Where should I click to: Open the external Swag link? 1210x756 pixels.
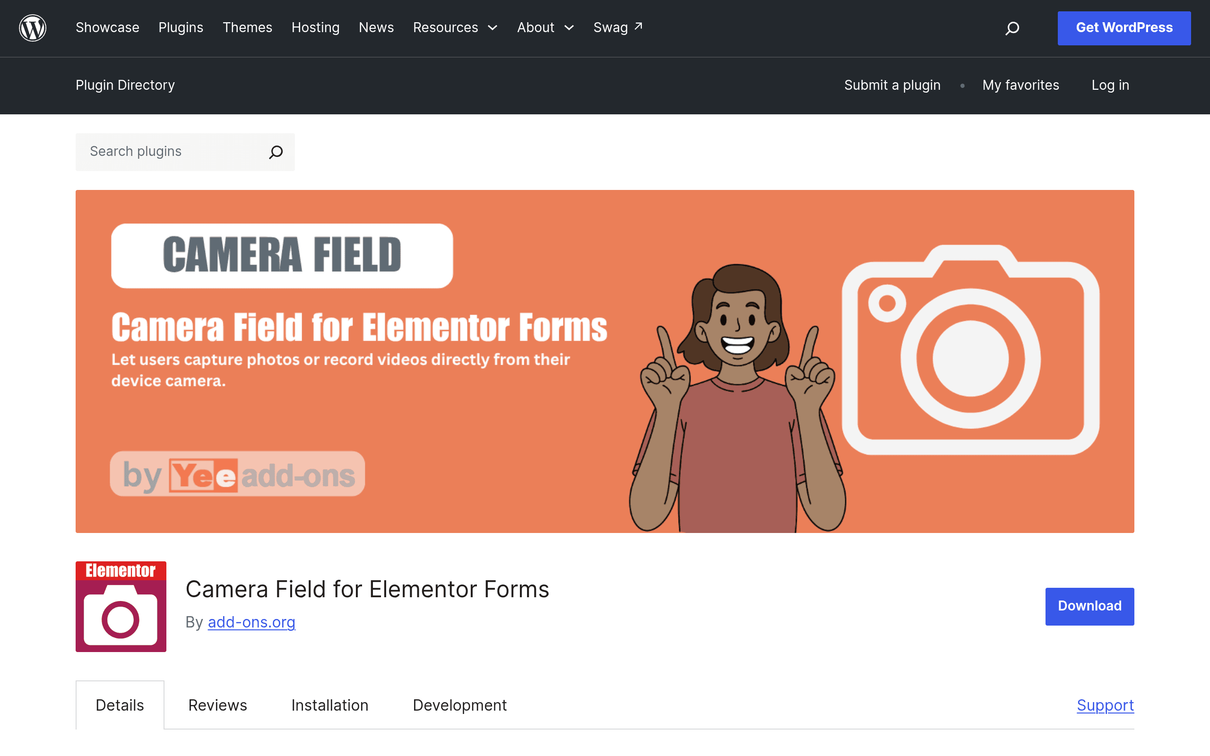(618, 27)
